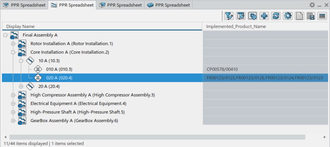Click the blue plus add icon

coord(264,16)
